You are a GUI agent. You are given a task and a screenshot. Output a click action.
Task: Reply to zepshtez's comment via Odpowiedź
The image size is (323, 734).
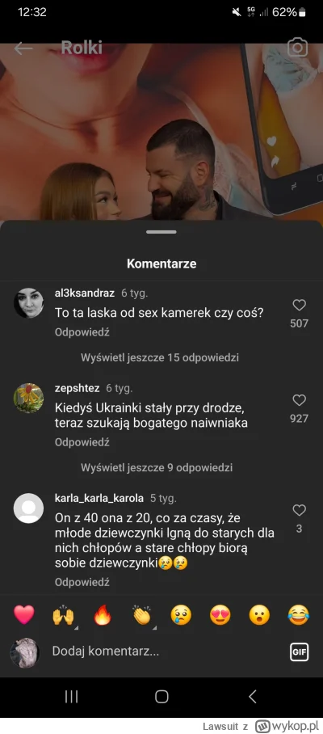[82, 442]
